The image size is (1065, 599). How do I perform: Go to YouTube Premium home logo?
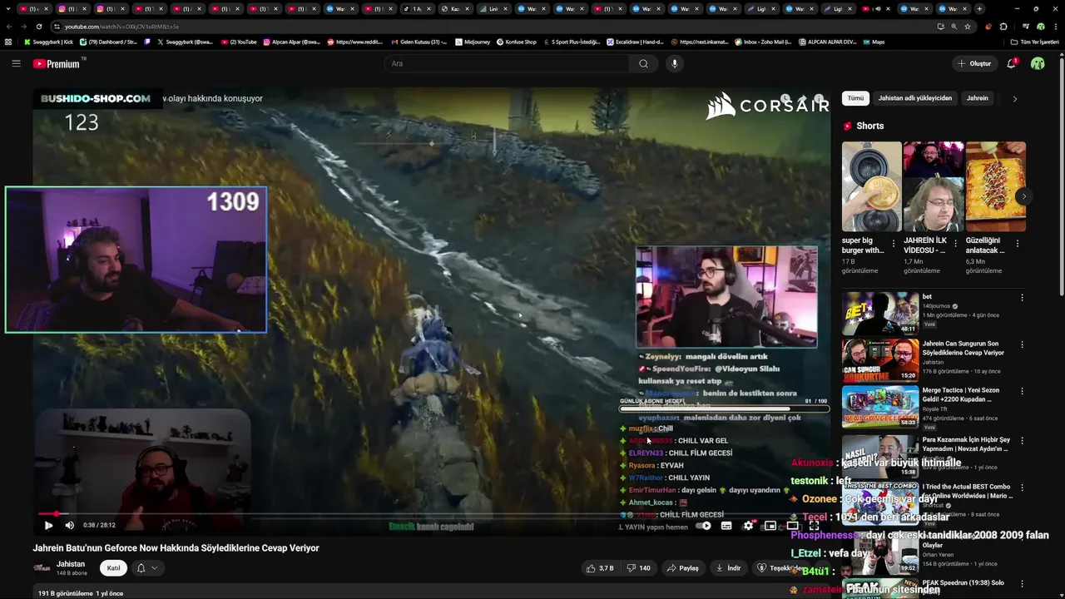[57, 63]
